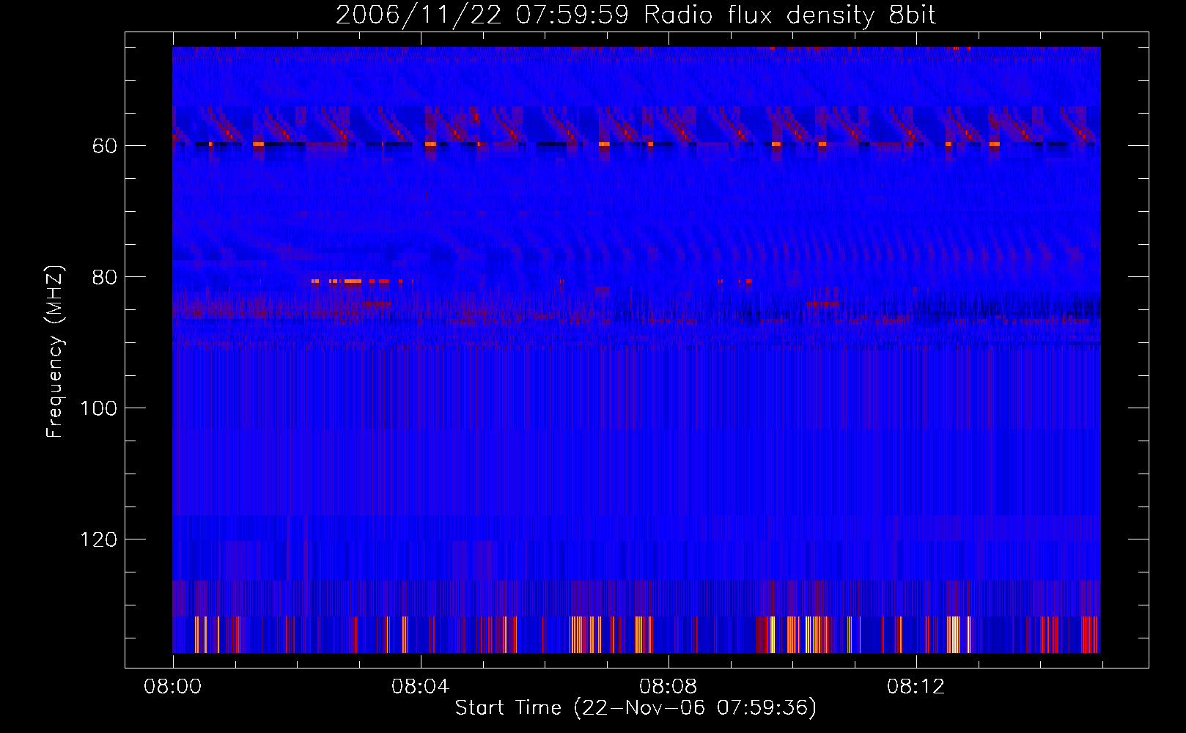Click the '80' frequency tick label
Image resolution: width=1186 pixels, height=733 pixels.
click(105, 277)
